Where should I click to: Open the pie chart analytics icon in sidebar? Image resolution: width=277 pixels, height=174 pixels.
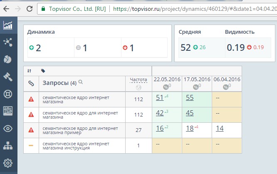coord(7,60)
